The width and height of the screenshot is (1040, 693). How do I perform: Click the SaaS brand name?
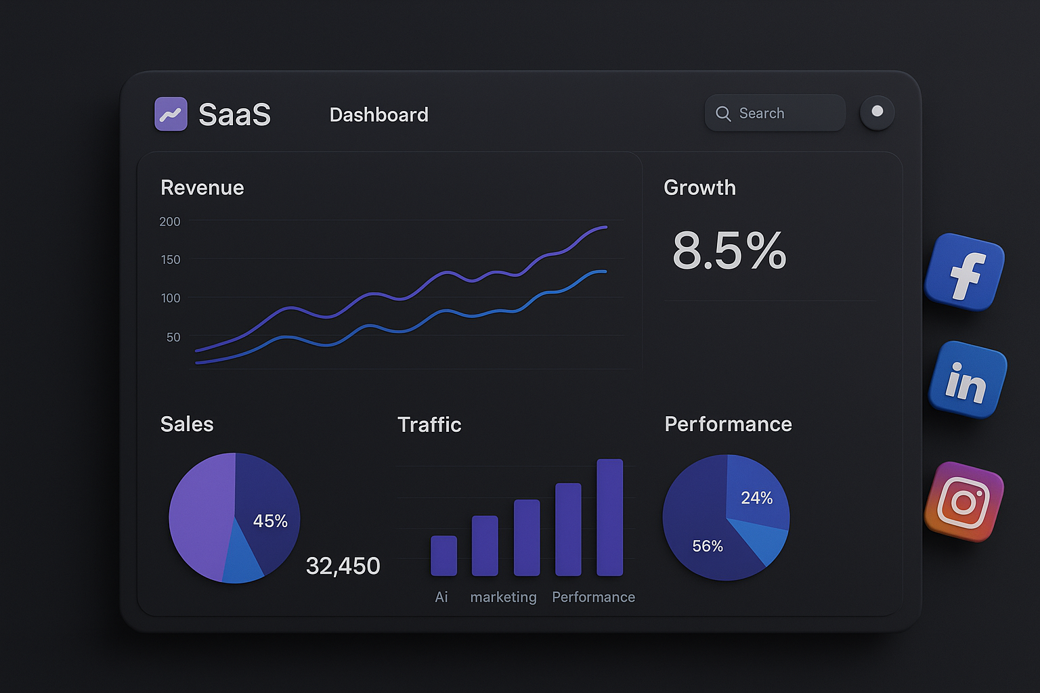(x=234, y=114)
